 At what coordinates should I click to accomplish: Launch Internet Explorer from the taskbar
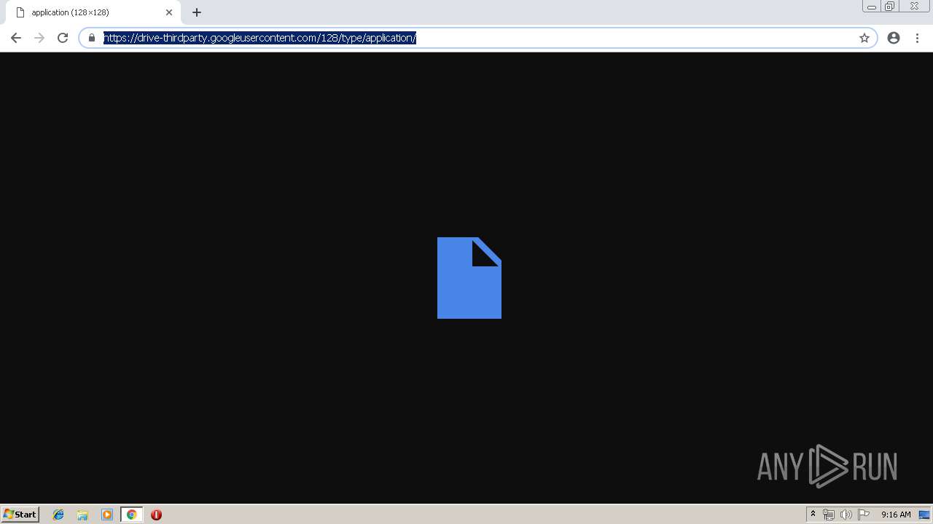pos(58,515)
